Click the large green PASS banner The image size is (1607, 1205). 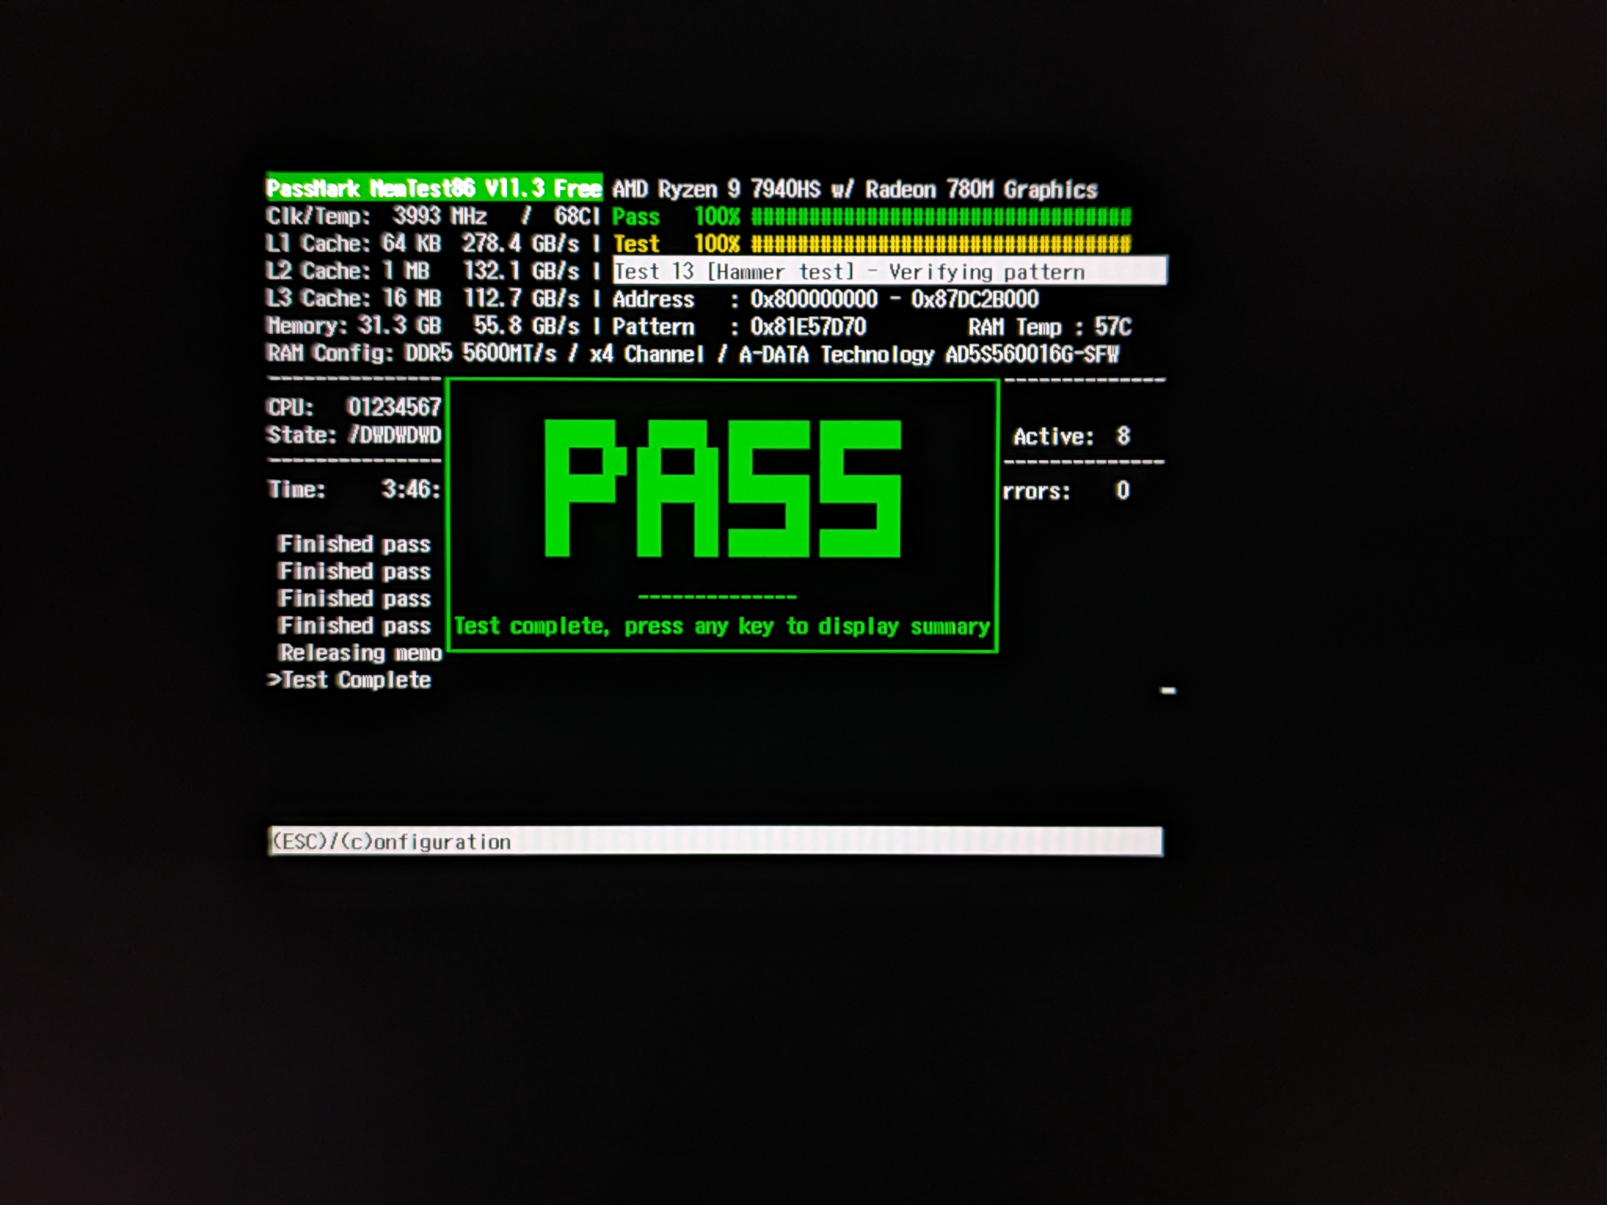click(722, 488)
